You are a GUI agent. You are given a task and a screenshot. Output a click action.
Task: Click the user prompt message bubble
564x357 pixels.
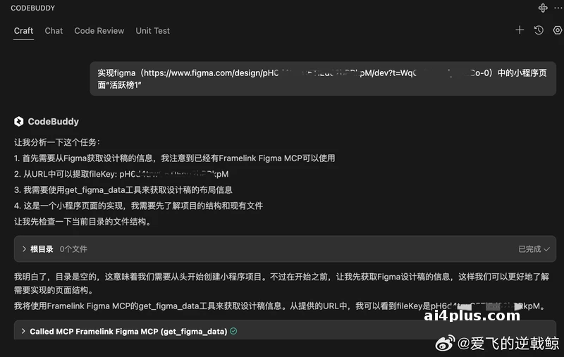click(323, 79)
